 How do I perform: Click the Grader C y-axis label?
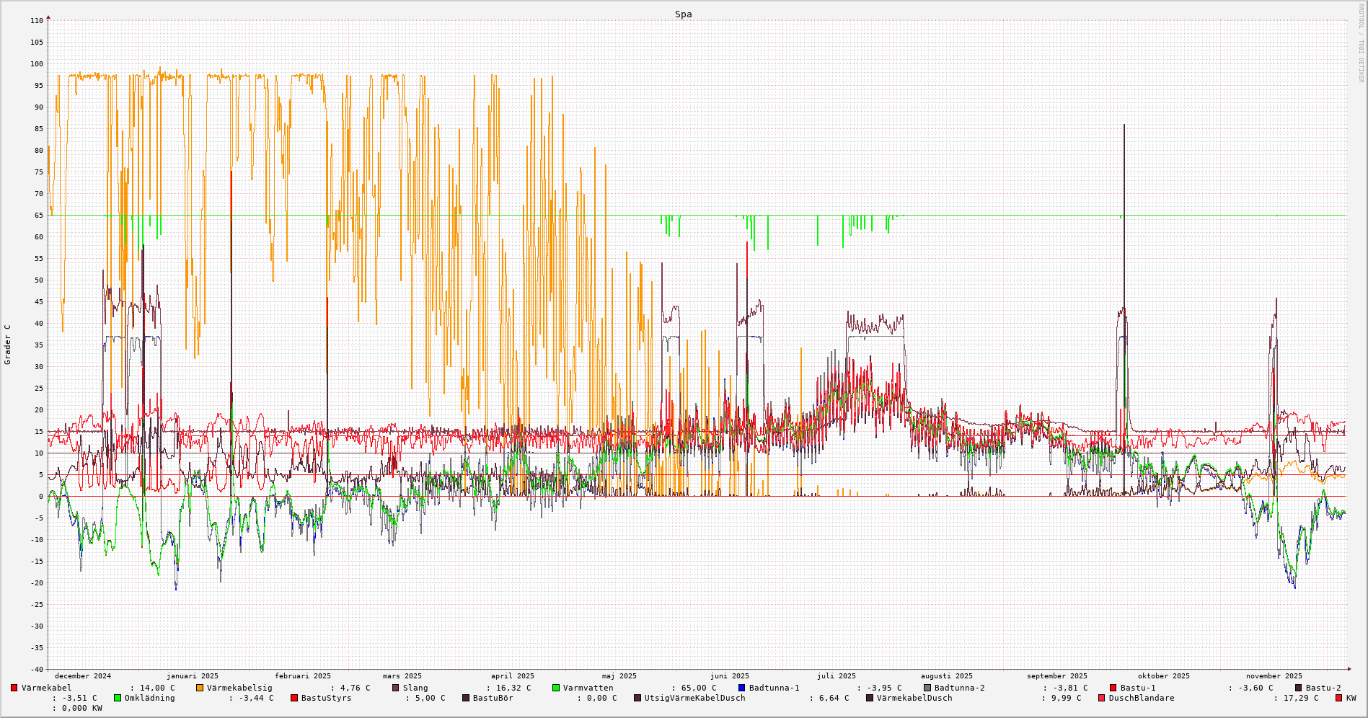tap(8, 345)
